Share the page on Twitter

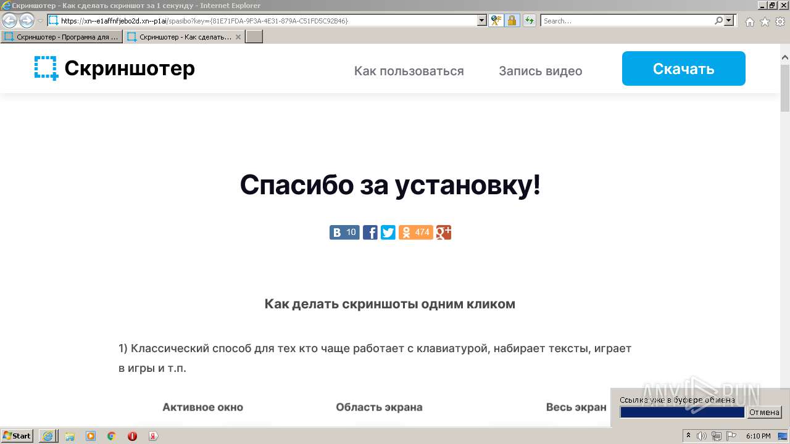[388, 232]
